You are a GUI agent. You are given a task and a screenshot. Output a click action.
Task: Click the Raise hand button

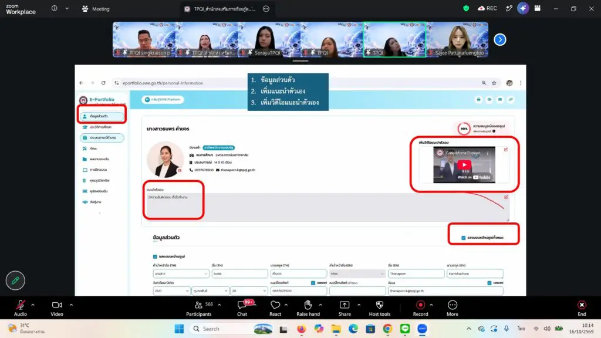308,308
